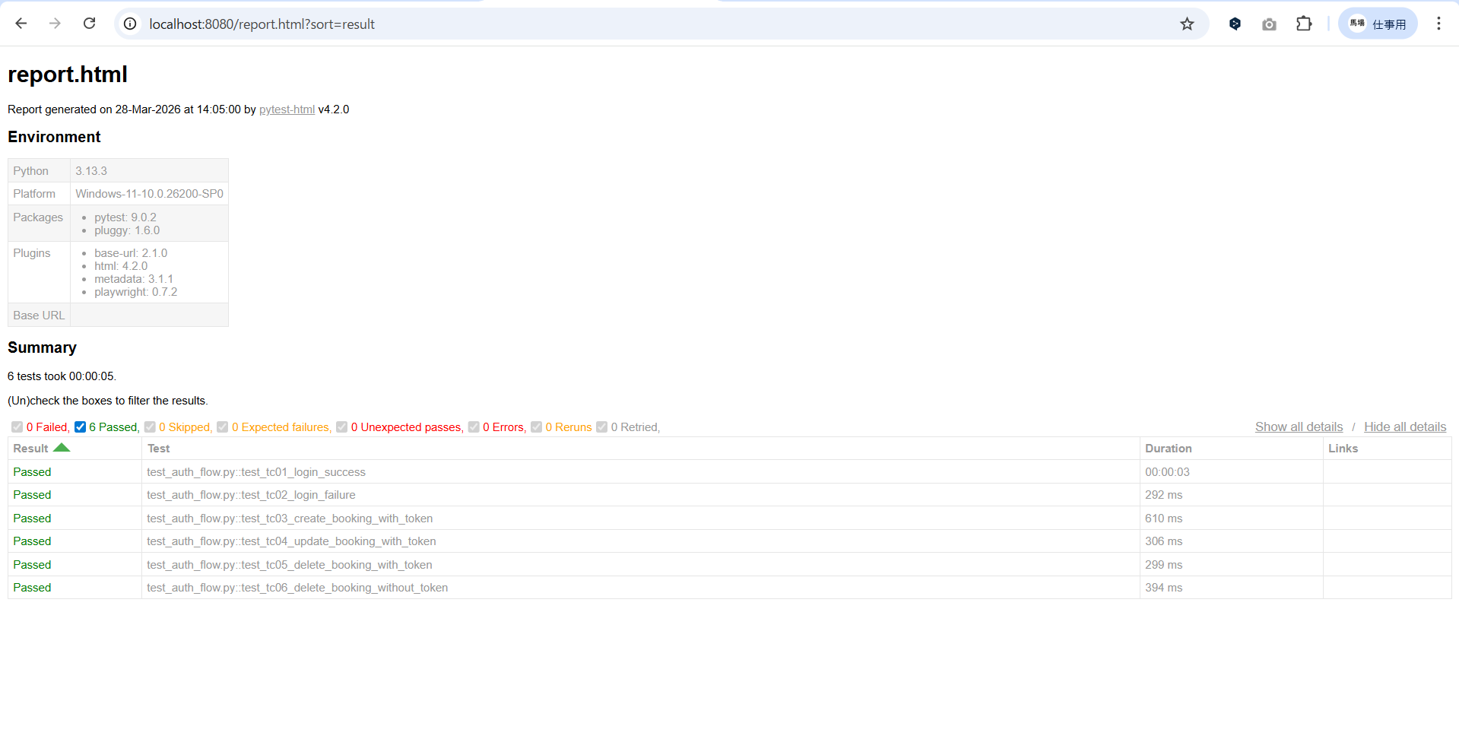Click the browser forward arrow

[x=55, y=24]
